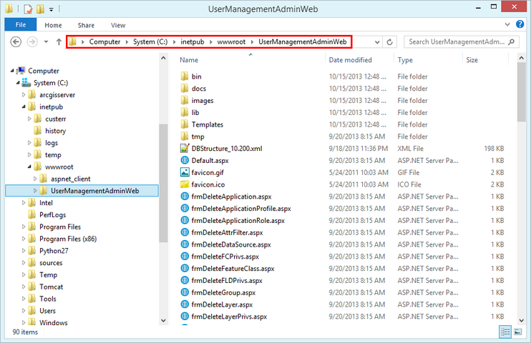Select the bin folder icon
The height and width of the screenshot is (343, 531).
click(x=185, y=76)
